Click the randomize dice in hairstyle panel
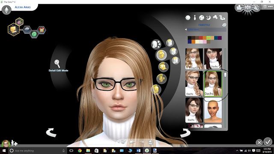 click(x=224, y=25)
